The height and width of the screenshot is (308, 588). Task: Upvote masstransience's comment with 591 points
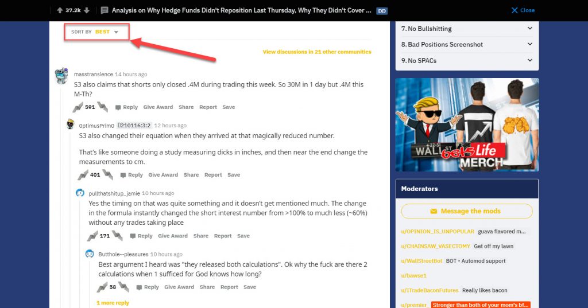[78, 107]
